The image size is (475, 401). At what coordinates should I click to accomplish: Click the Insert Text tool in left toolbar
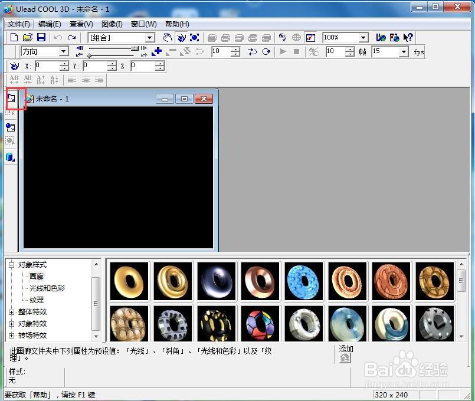pos(11,98)
